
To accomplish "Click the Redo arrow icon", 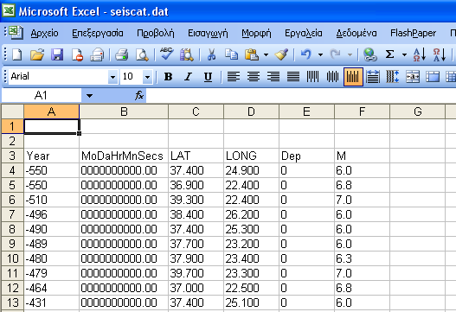I will 336,54.
